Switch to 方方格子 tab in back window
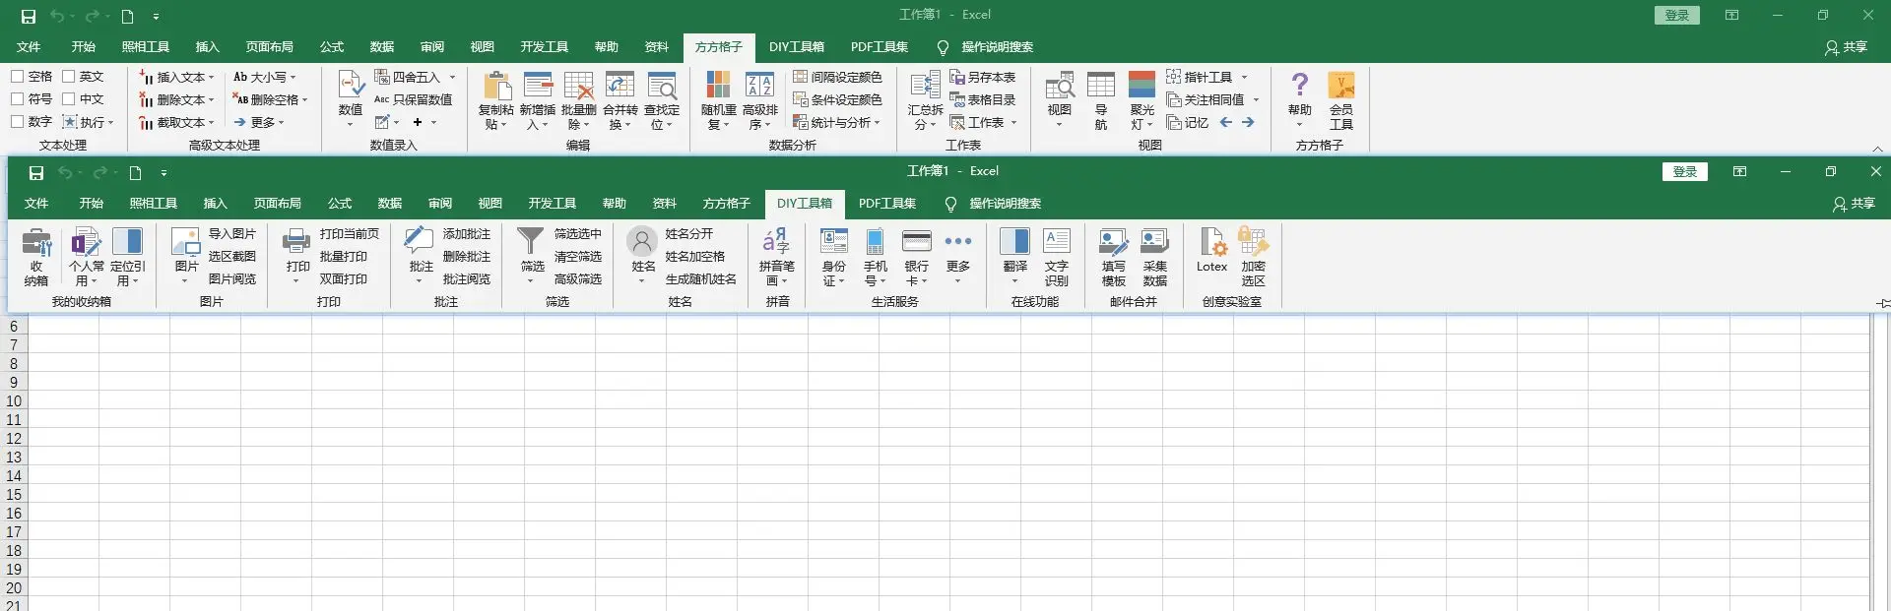This screenshot has width=1891, height=611. pos(719,47)
